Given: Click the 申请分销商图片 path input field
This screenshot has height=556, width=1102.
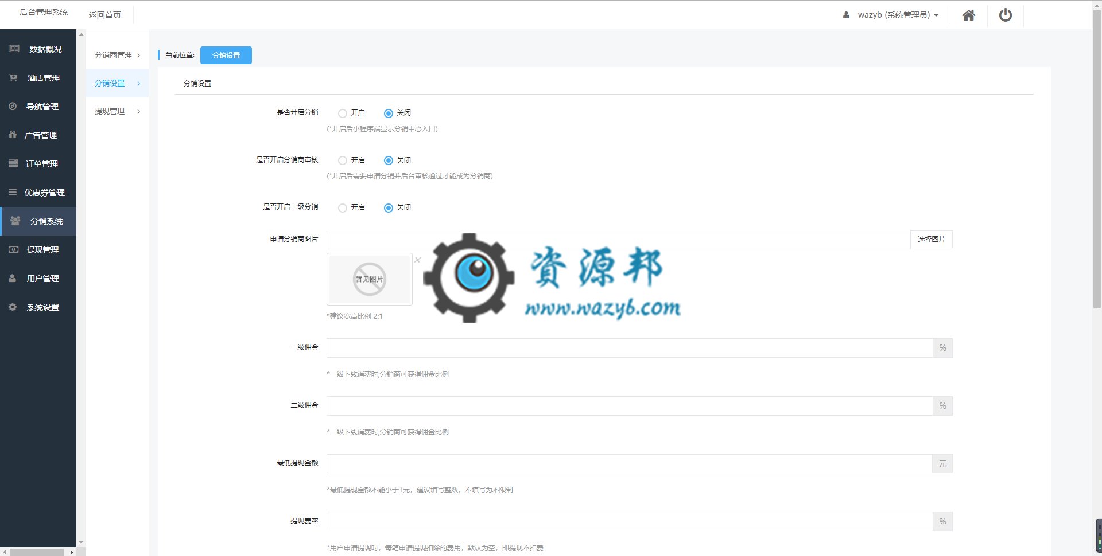Looking at the screenshot, I should point(618,240).
